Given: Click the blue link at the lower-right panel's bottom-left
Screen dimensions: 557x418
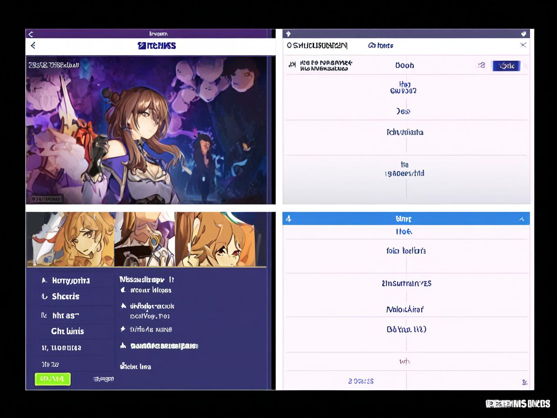Looking at the screenshot, I should tap(361, 381).
